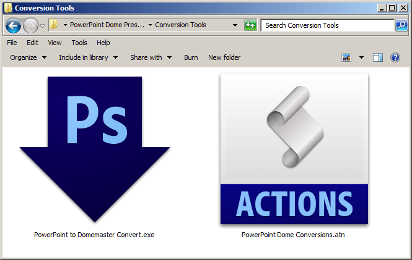The width and height of the screenshot is (412, 260).
Task: Click the New folder button
Action: pos(224,57)
